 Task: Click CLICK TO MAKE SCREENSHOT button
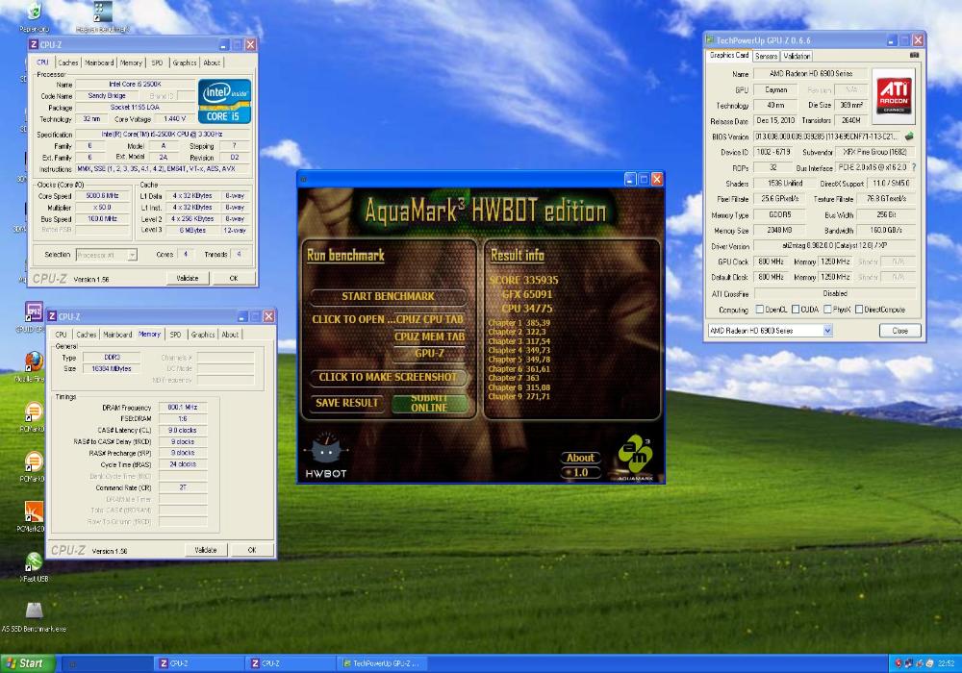pyautogui.click(x=388, y=377)
